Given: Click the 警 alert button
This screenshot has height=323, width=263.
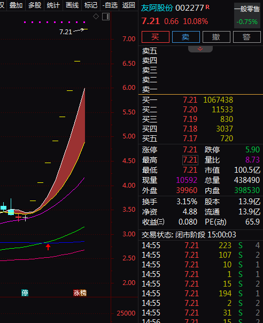Looking at the screenshot, I should (x=247, y=37).
